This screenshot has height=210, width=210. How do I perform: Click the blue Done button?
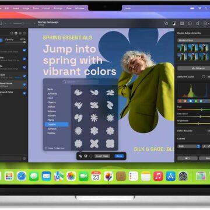click(119, 156)
